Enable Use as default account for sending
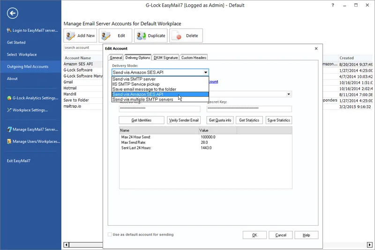 tap(110, 235)
